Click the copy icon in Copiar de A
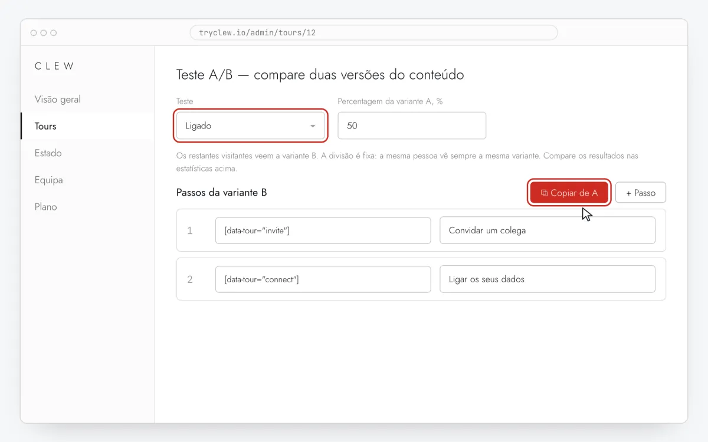This screenshot has height=442, width=708. (x=544, y=193)
